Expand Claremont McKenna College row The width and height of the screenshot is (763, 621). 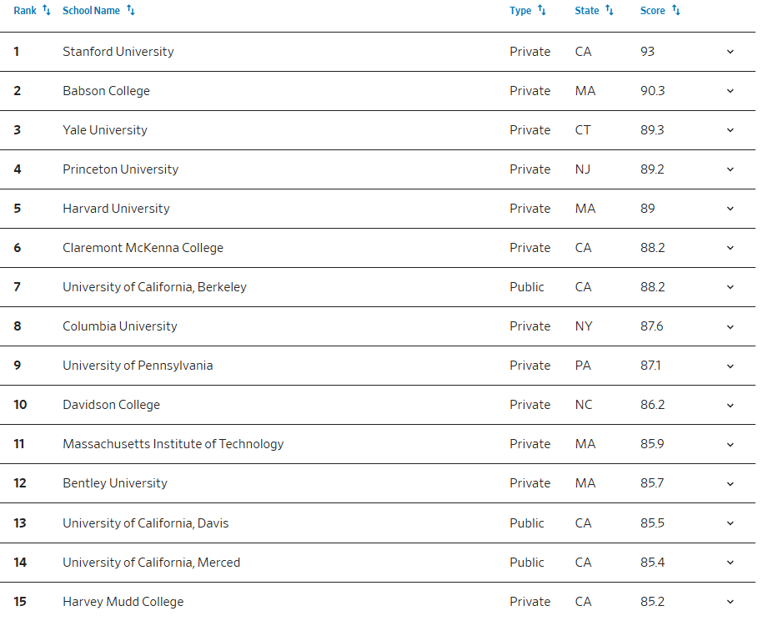(730, 248)
